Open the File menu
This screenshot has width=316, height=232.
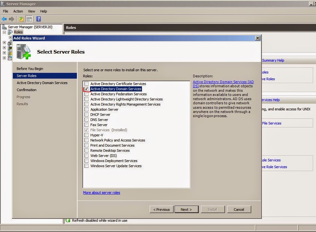point(5,11)
